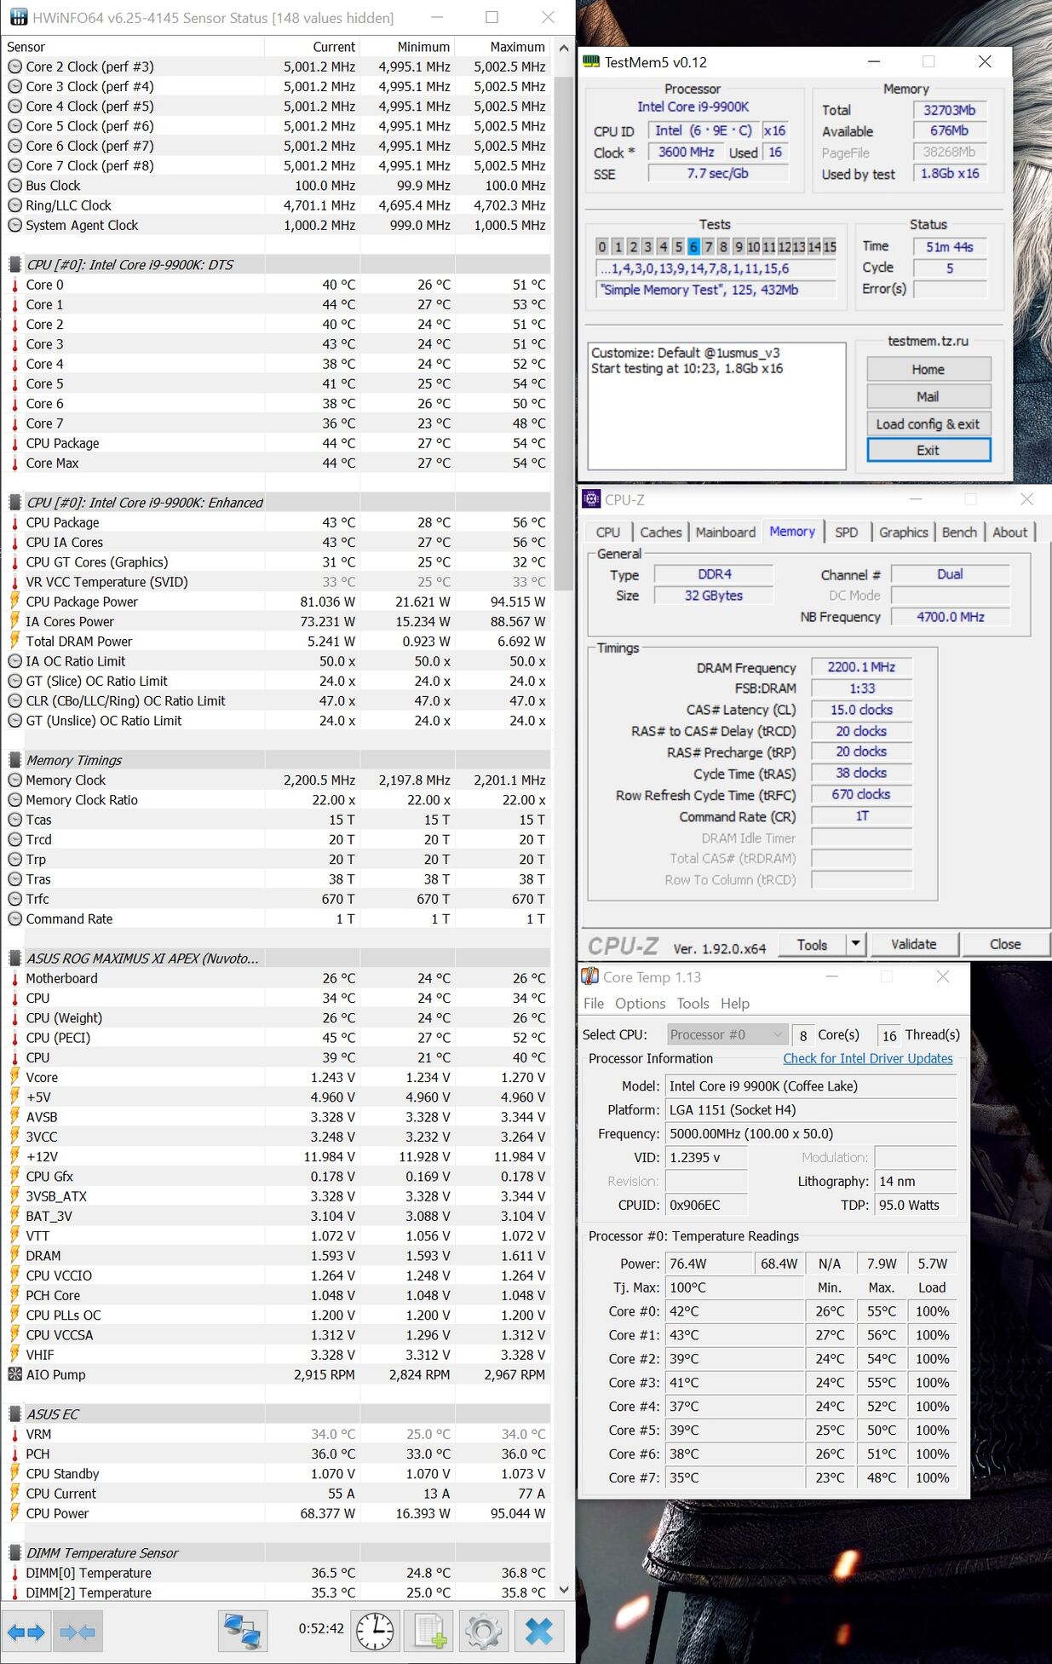
Task: Click the Sensor column header in HWiNFO
Action: click(x=133, y=47)
